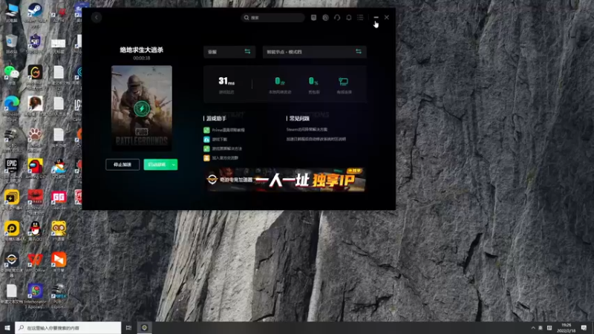Change the smart node mode selector
594x334 pixels.
(314, 52)
